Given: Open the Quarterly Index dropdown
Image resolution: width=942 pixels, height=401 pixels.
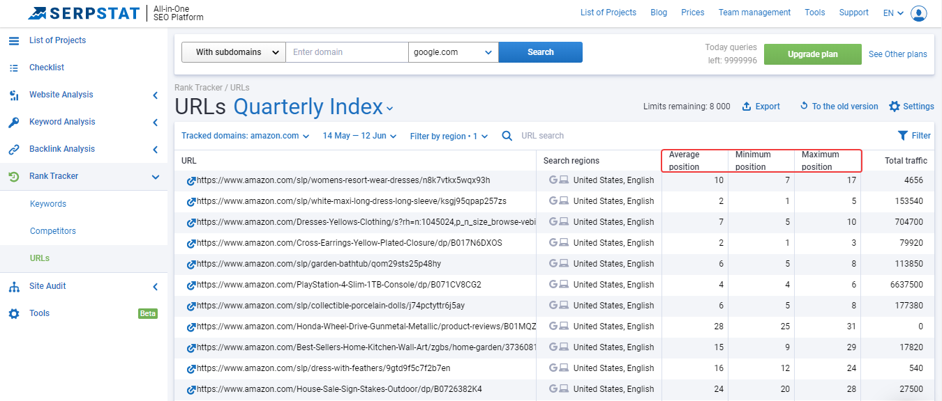Looking at the screenshot, I should (313, 107).
